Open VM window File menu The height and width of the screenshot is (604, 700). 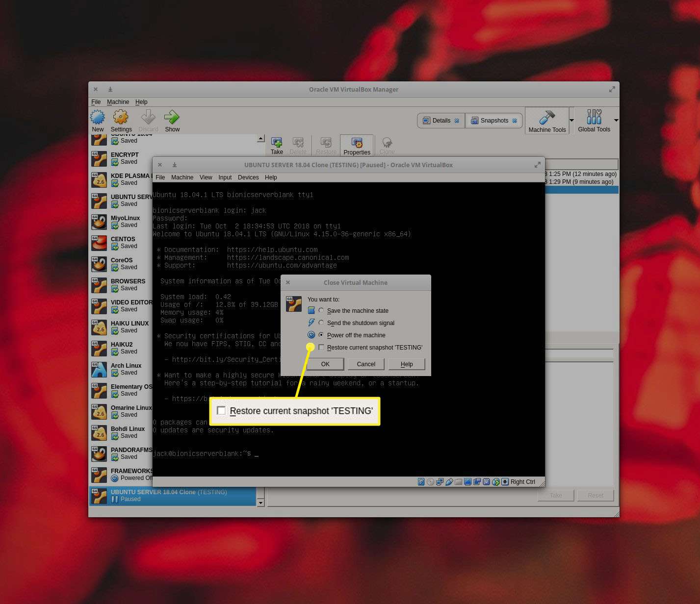pyautogui.click(x=160, y=177)
